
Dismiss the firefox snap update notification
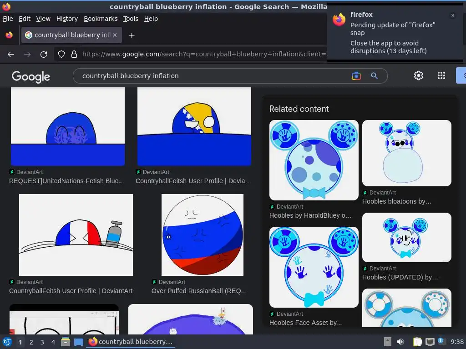[x=453, y=15]
